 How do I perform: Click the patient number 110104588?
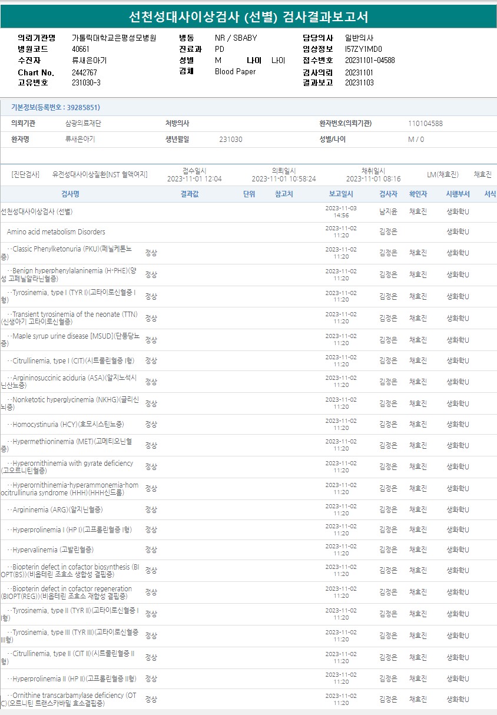pos(425,124)
